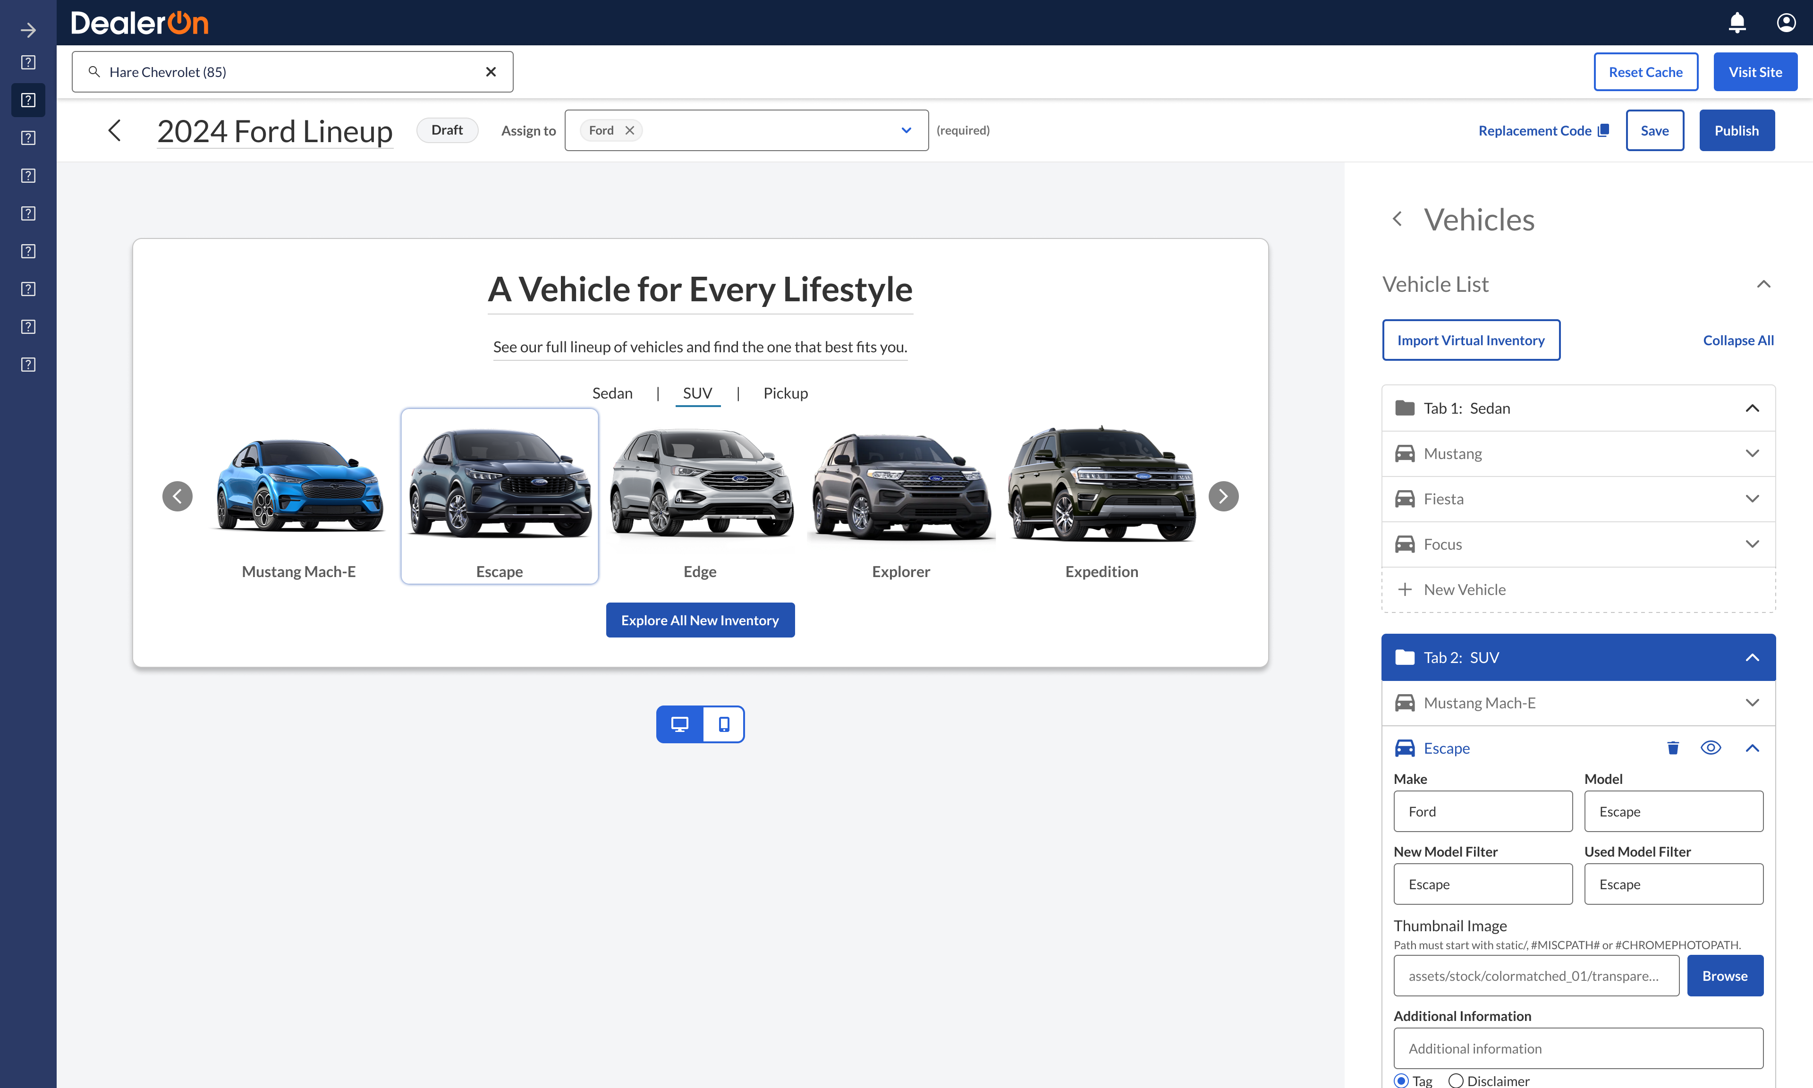Viewport: 1813px width, 1088px height.
Task: Click the carousel previous arrow
Action: click(178, 496)
